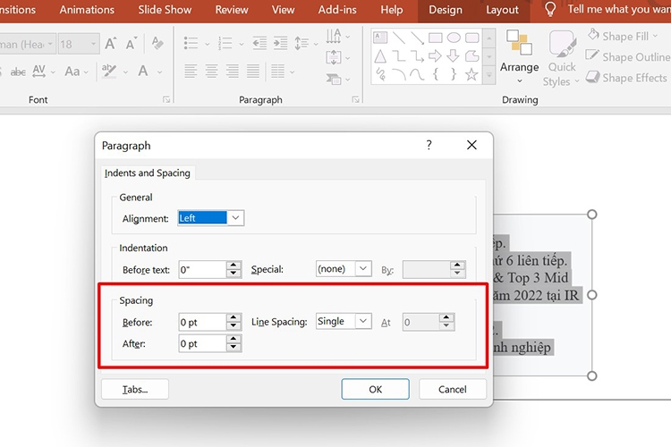671x447 pixels.
Task: Switch to the Add-ins tab
Action: pos(337,10)
